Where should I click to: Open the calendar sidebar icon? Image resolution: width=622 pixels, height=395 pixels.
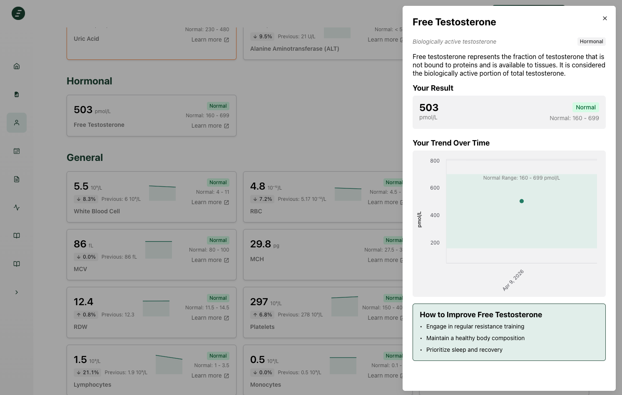tap(17, 151)
